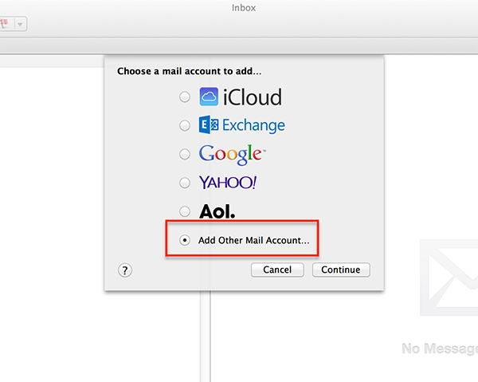Open help with the question mark button

pyautogui.click(x=124, y=270)
